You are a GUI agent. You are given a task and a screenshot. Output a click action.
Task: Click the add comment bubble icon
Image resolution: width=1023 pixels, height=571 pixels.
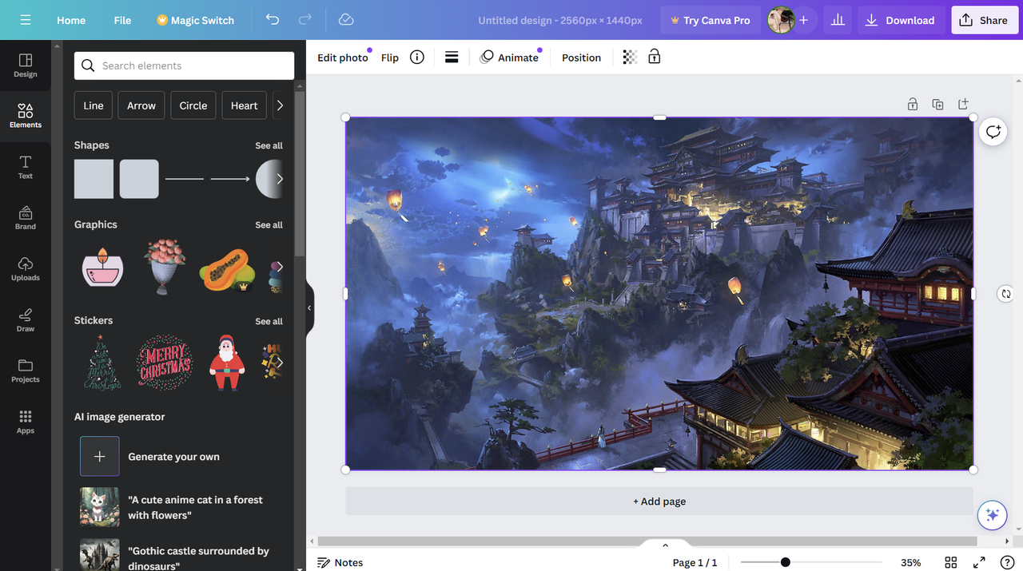pyautogui.click(x=993, y=132)
